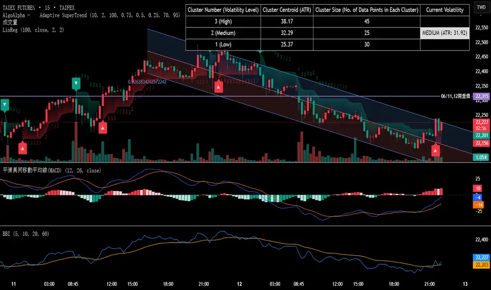Image resolution: width=491 pixels, height=290 pixels.
Task: Click the orange 22,203 BBI value label
Action: tap(480, 265)
